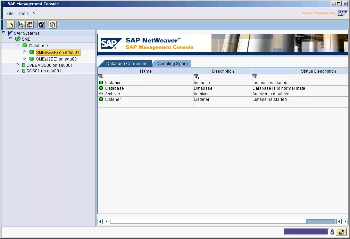Expand the DVEBMGS00 on edu001 node
This screenshot has width=350, height=239.
pyautogui.click(x=18, y=65)
